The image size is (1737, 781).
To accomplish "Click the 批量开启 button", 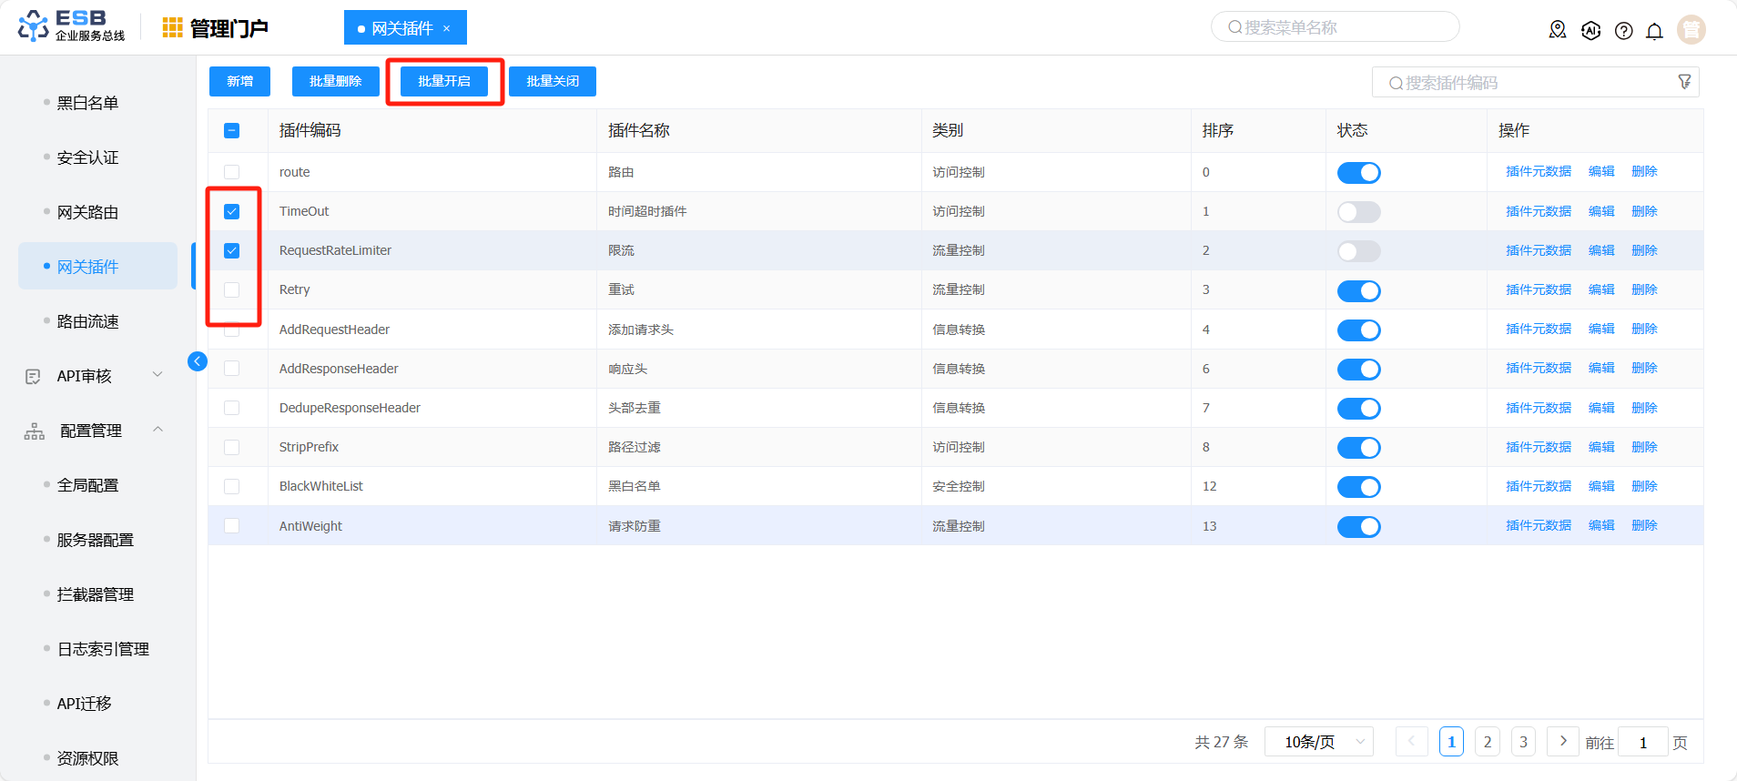I will [444, 81].
